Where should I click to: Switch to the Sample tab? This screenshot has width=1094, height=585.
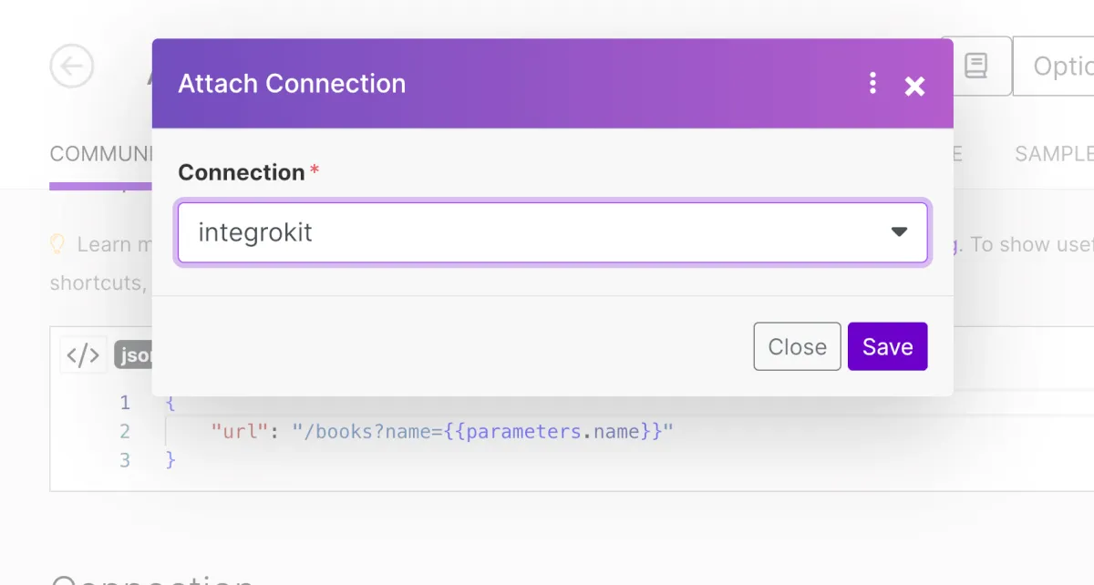coord(1054,154)
